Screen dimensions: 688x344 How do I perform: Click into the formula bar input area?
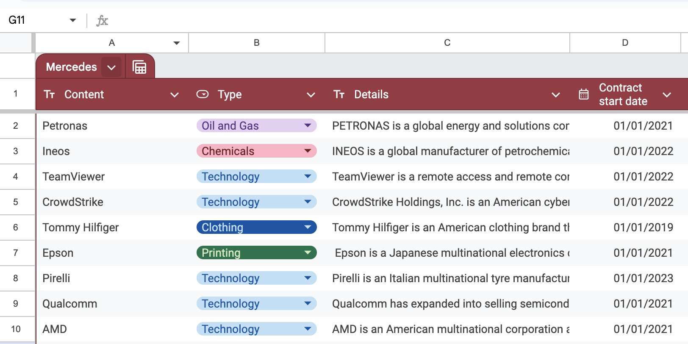tap(398, 20)
